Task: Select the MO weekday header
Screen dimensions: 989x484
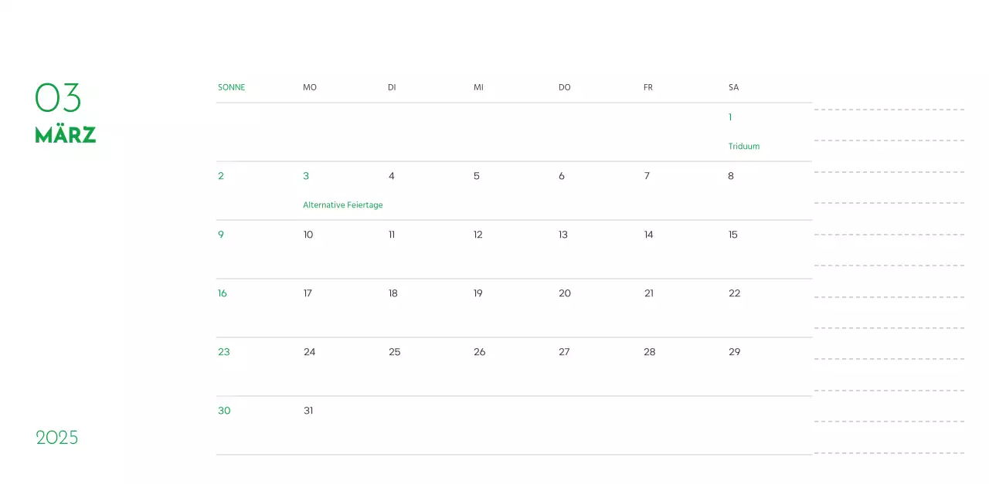Action: [x=310, y=87]
